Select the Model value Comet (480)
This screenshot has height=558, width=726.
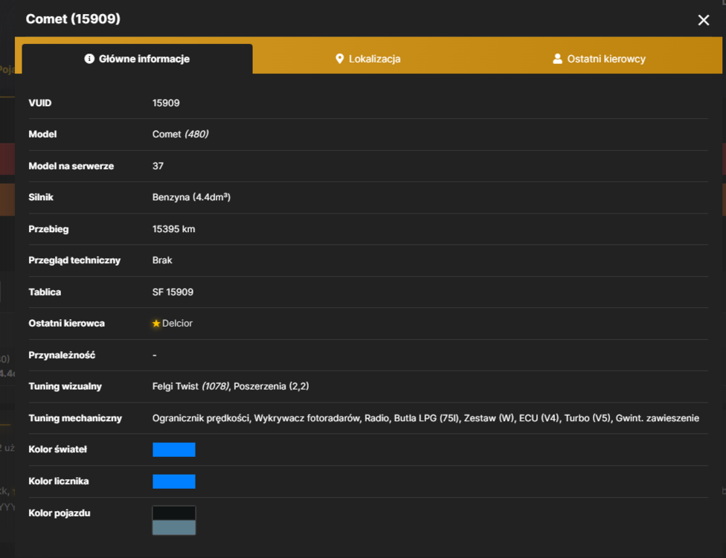(x=181, y=134)
